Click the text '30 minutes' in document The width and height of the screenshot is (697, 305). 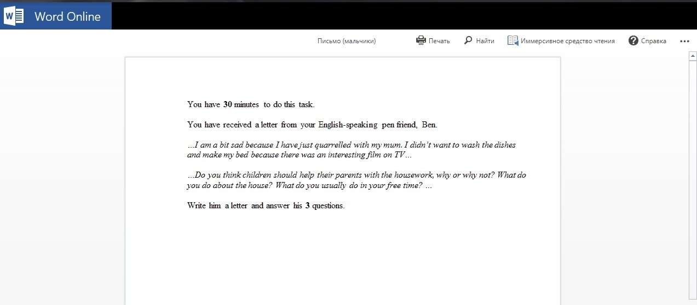[241, 104]
